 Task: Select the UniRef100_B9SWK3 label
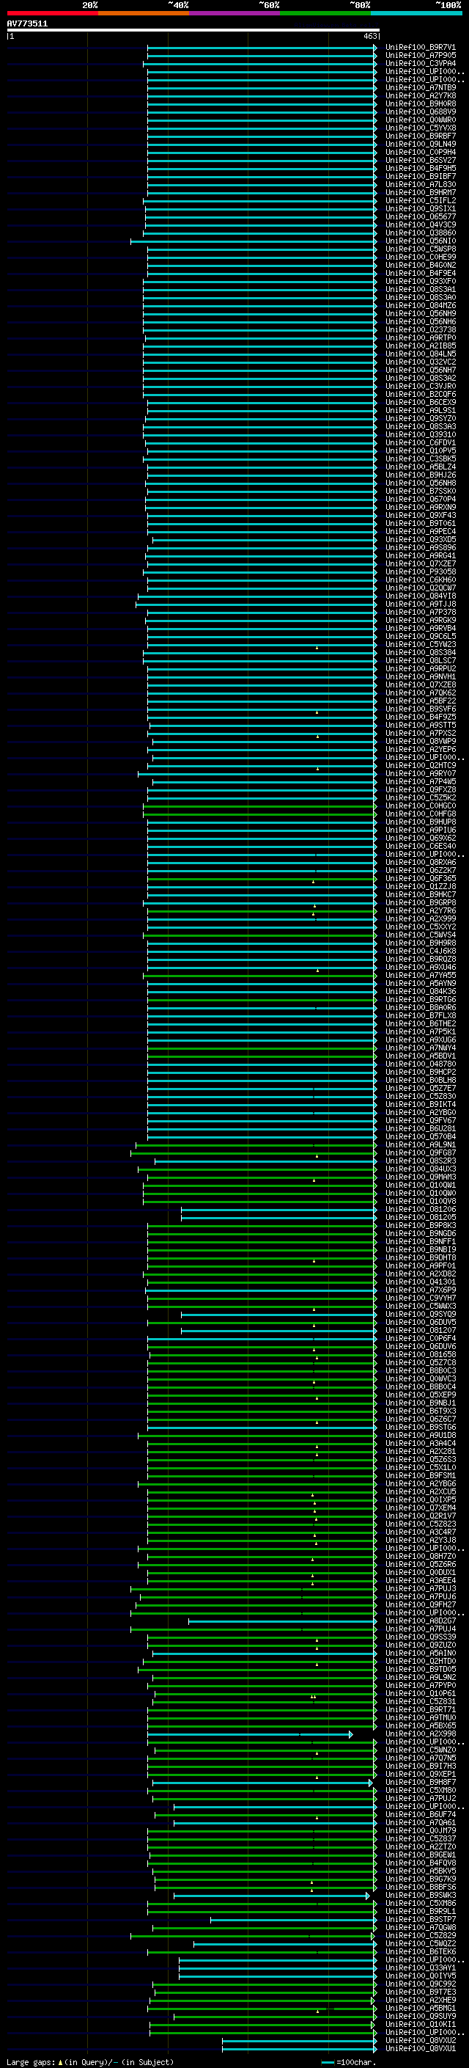(x=420, y=1895)
